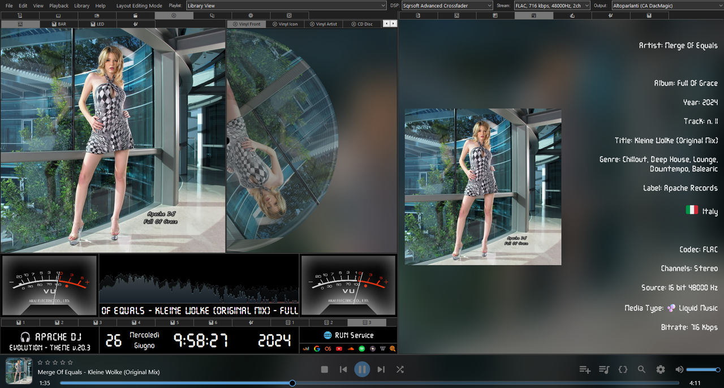Open the Google icon link
The image size is (724, 388).
pyautogui.click(x=317, y=348)
